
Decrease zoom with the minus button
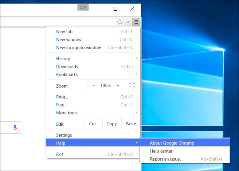pyautogui.click(x=94, y=85)
